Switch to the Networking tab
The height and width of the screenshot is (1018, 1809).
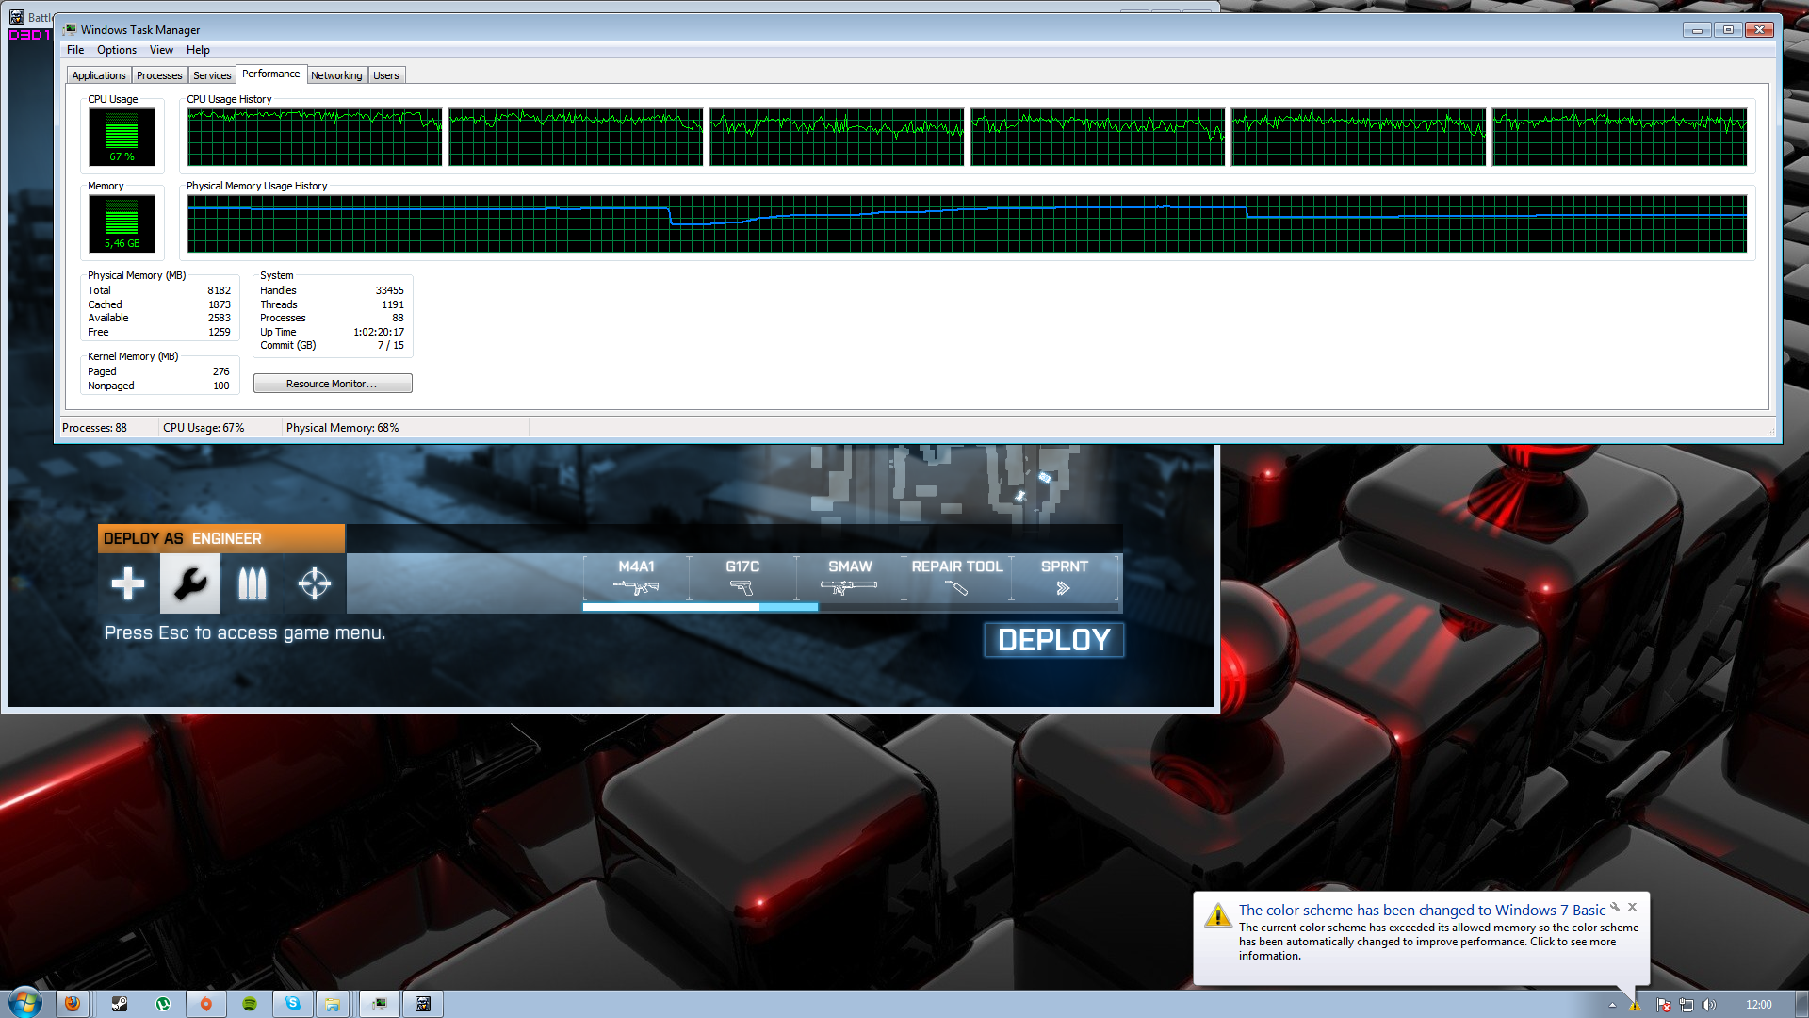(x=336, y=75)
